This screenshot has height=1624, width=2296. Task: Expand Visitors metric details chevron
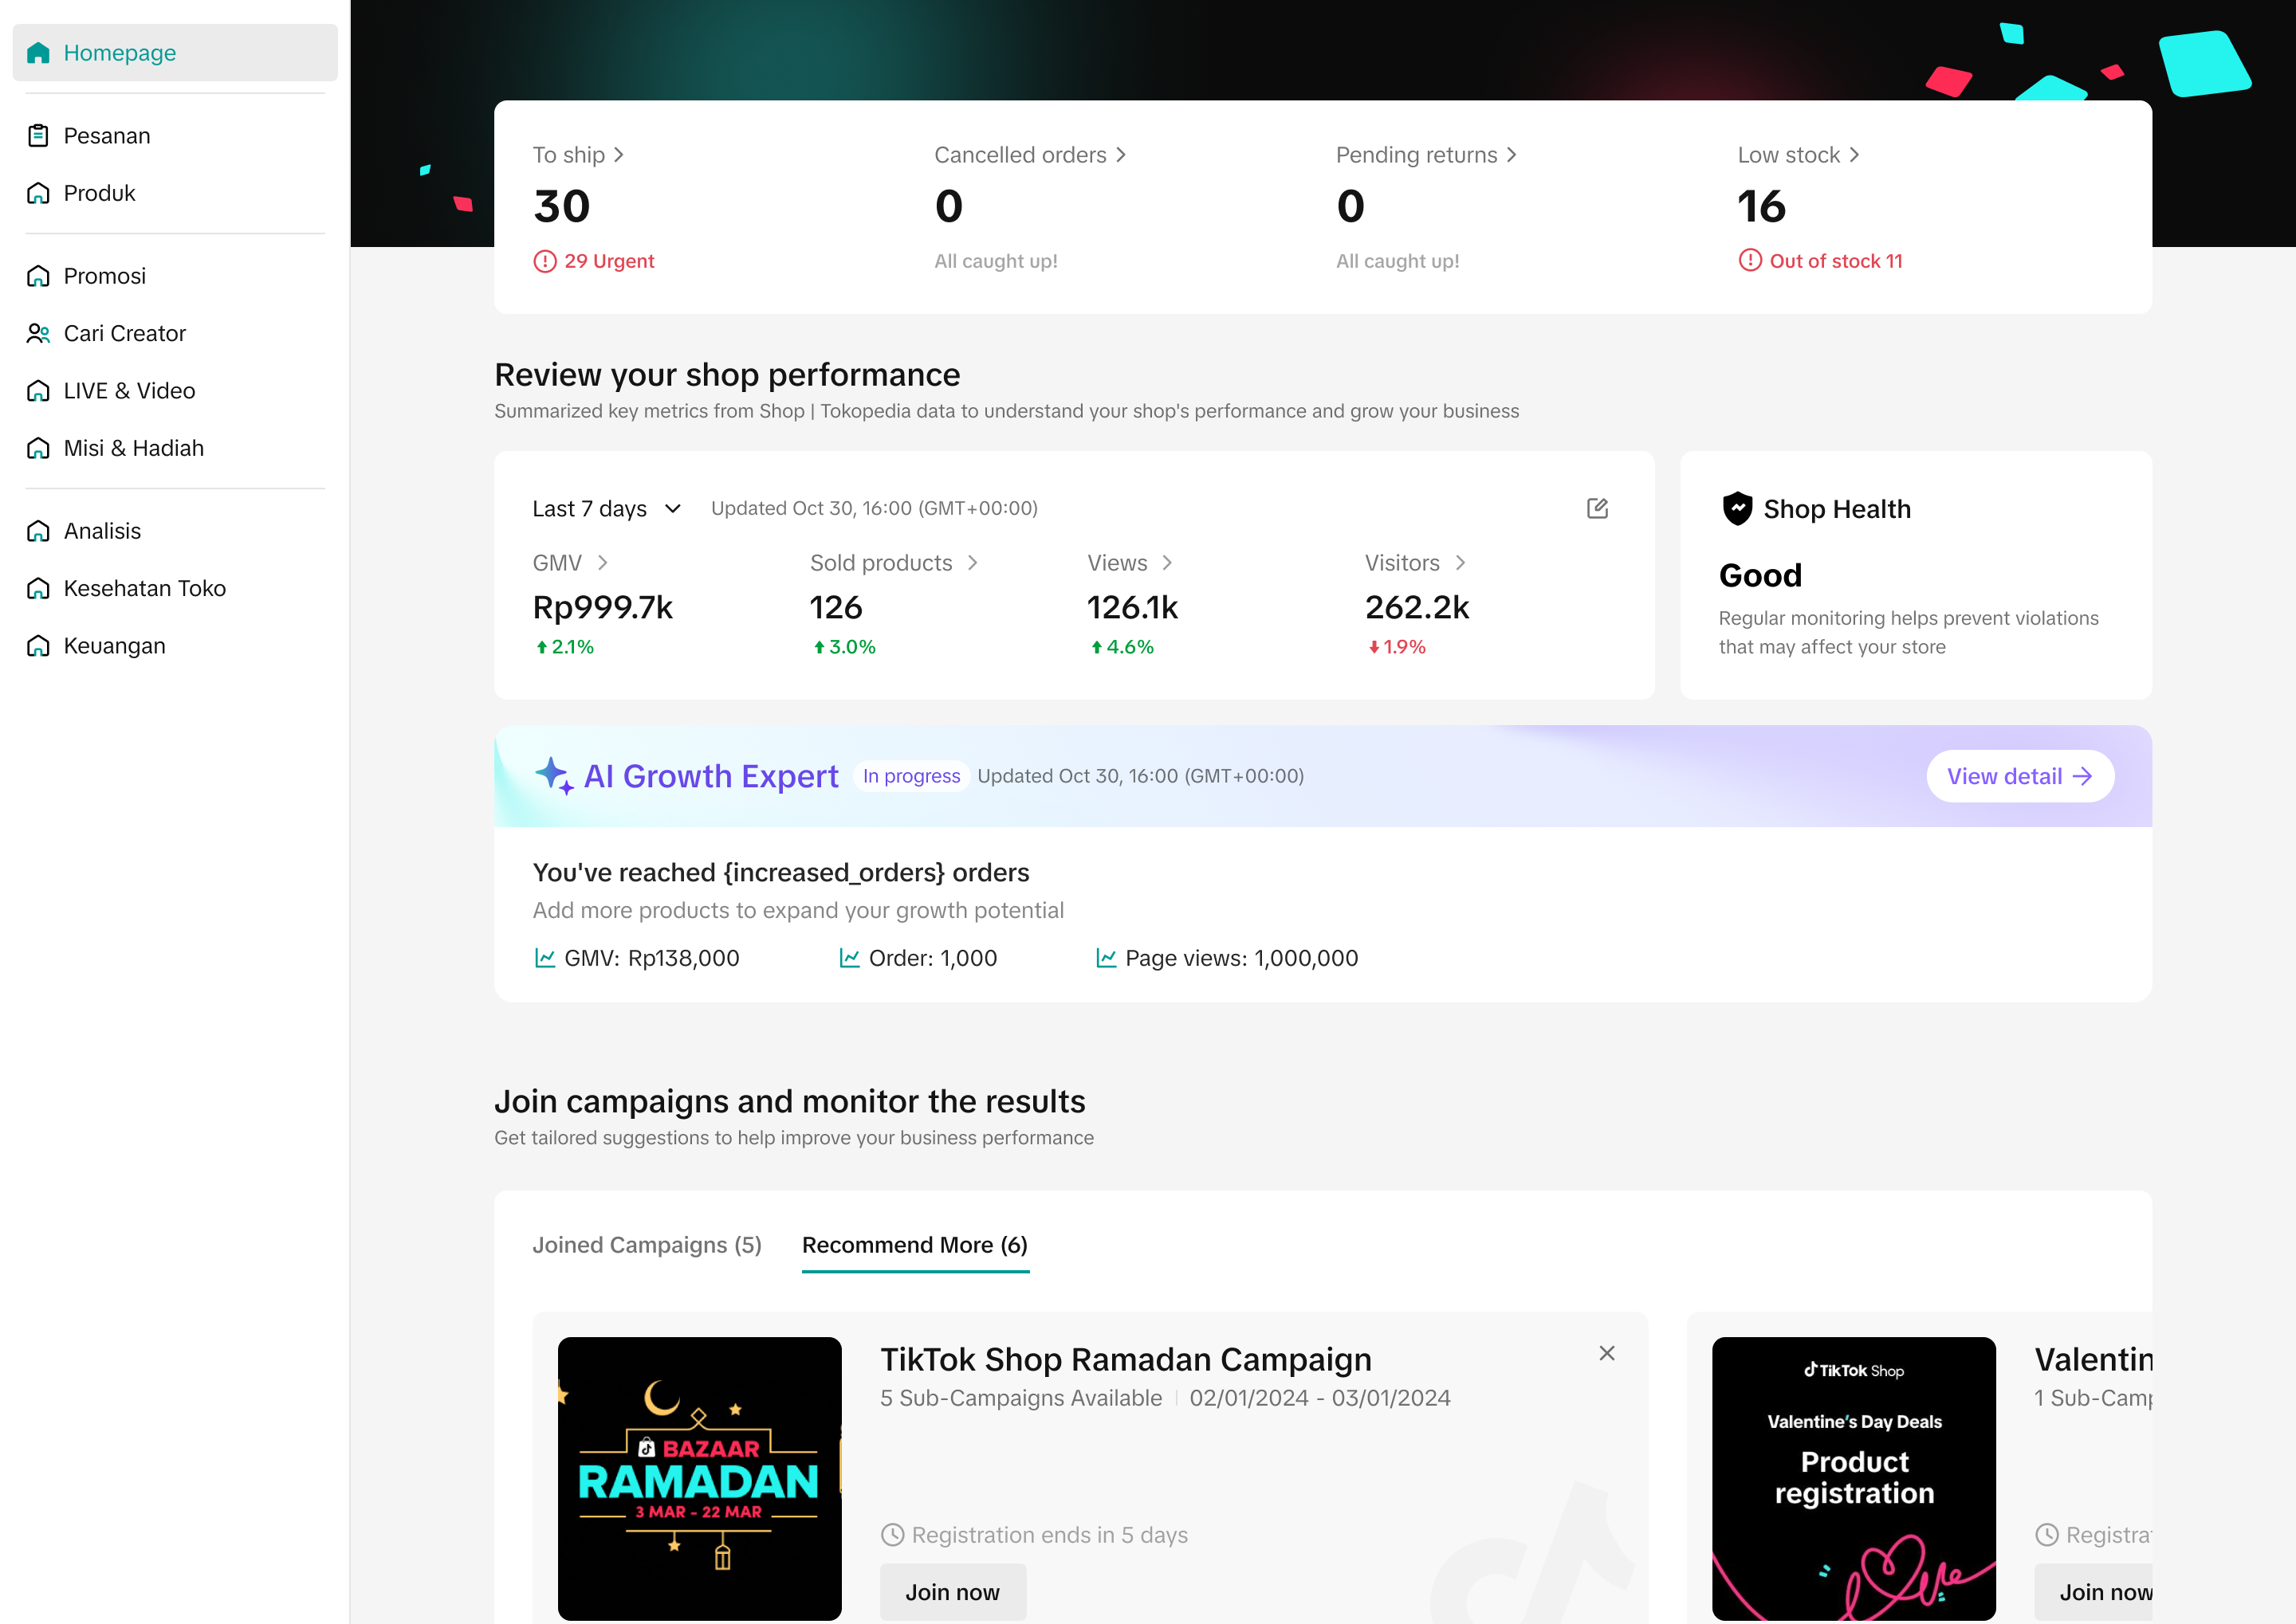(1460, 563)
